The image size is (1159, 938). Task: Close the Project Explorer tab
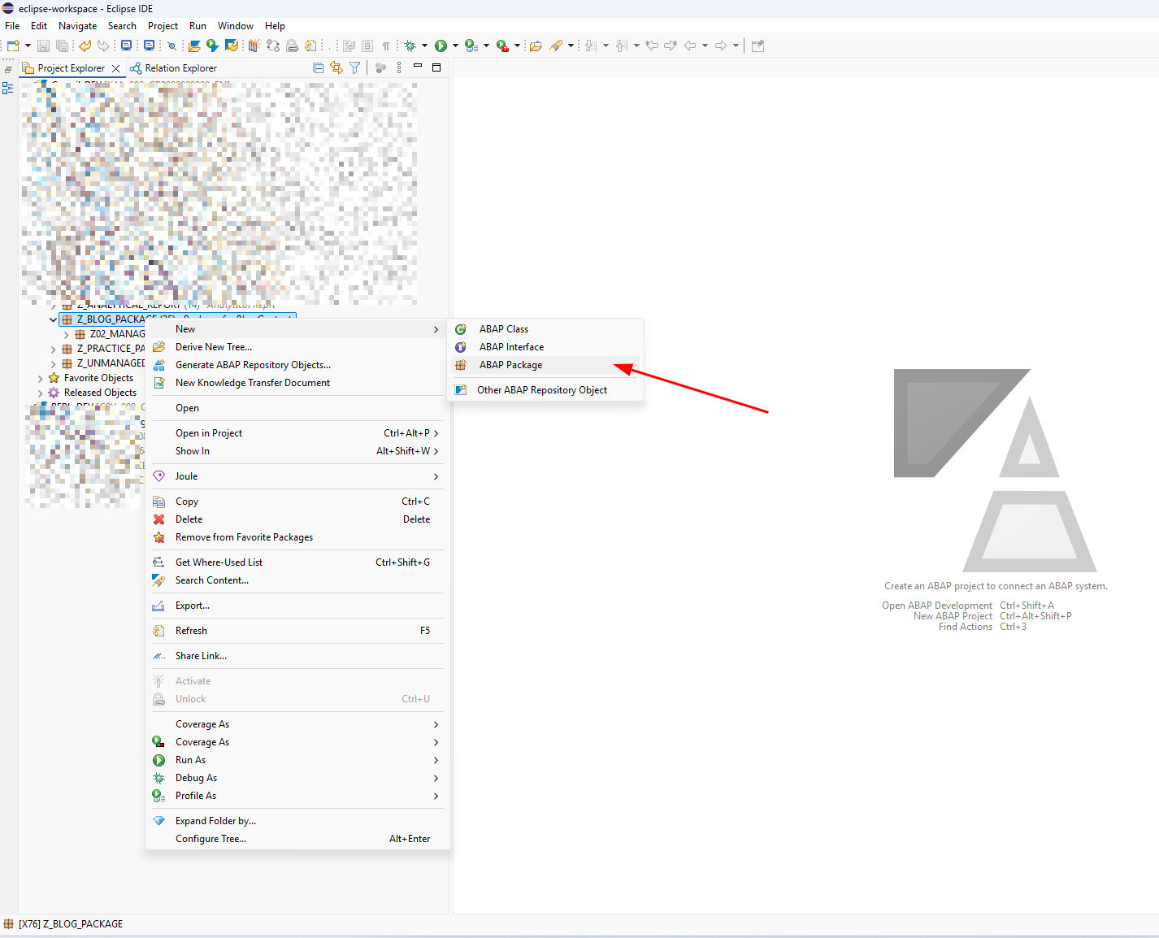tap(115, 68)
